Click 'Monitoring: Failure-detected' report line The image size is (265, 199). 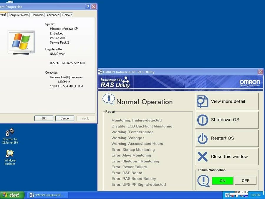point(137,120)
